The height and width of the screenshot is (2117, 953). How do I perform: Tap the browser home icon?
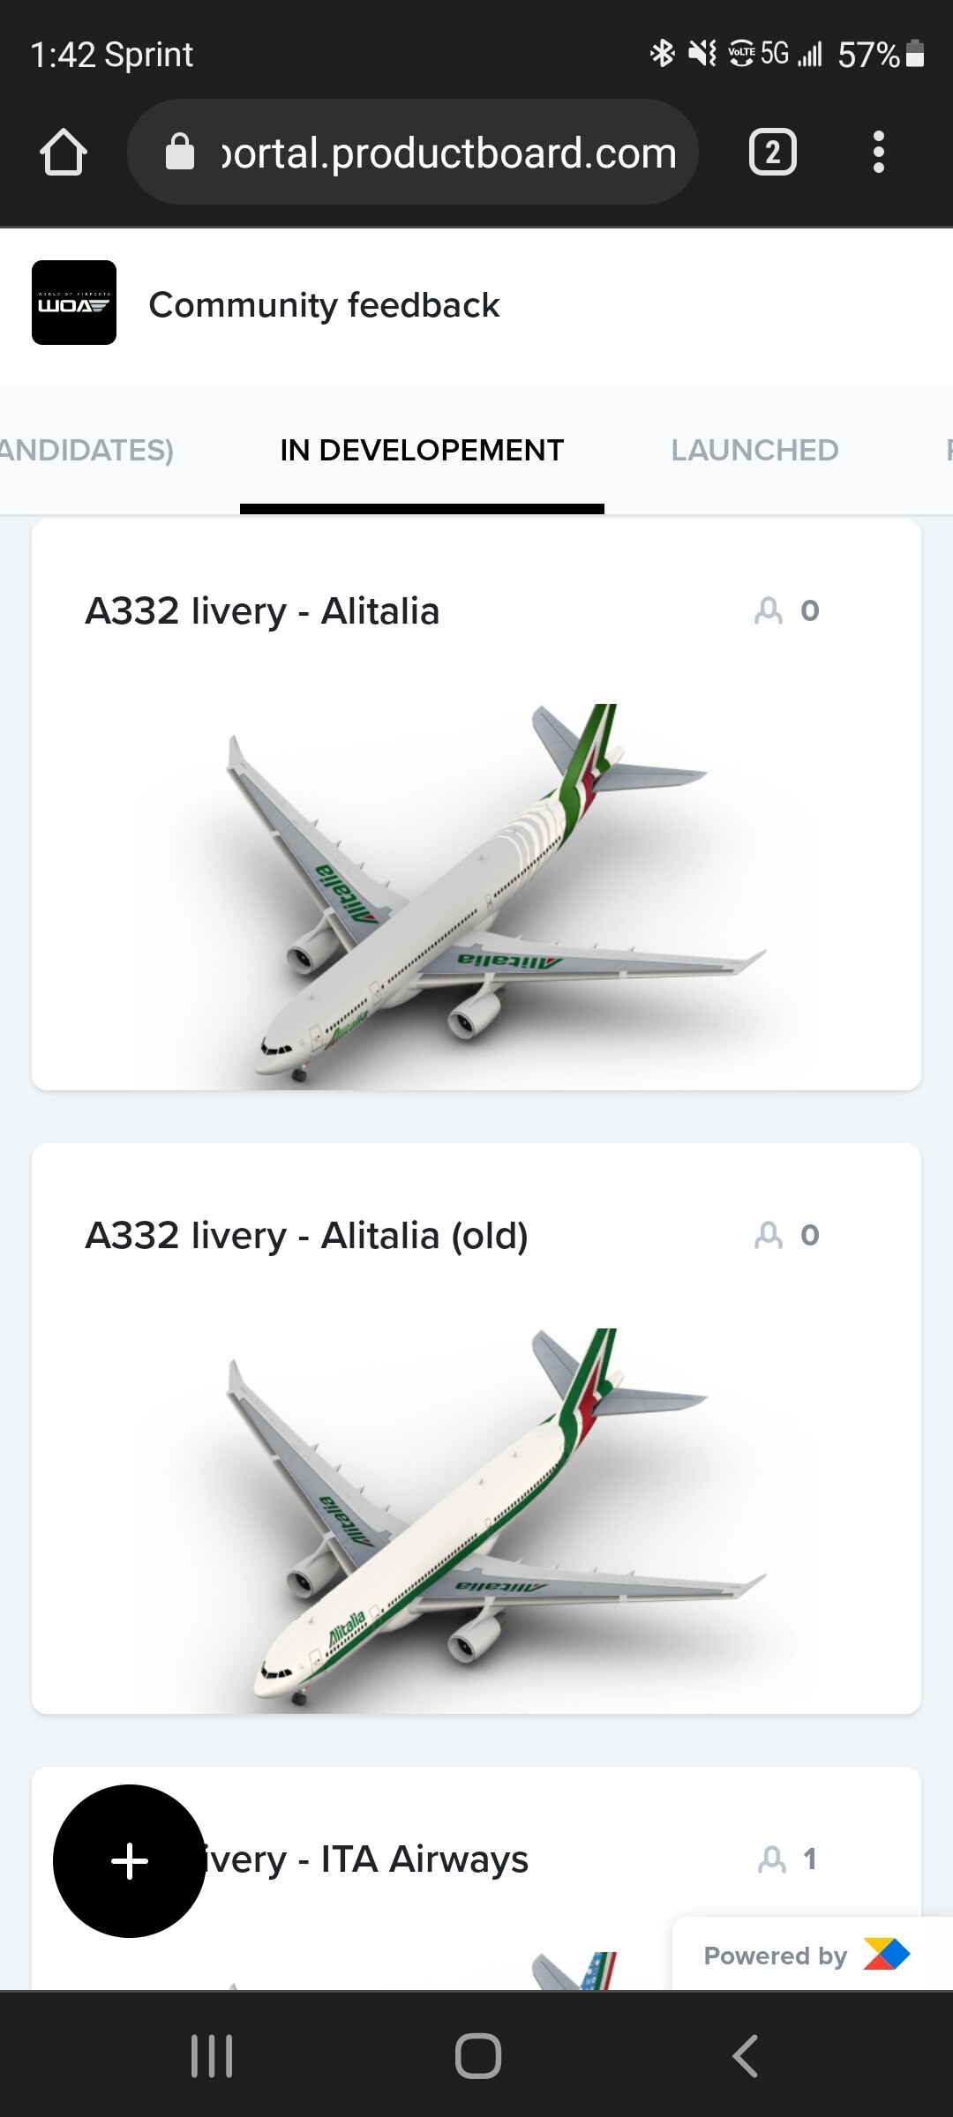point(64,153)
